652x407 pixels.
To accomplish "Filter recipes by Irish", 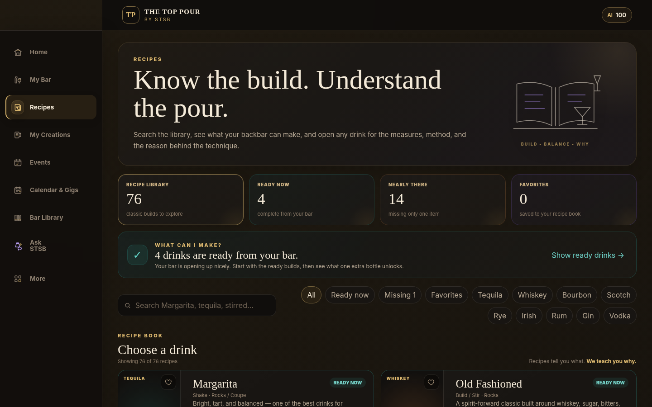I will point(529,316).
